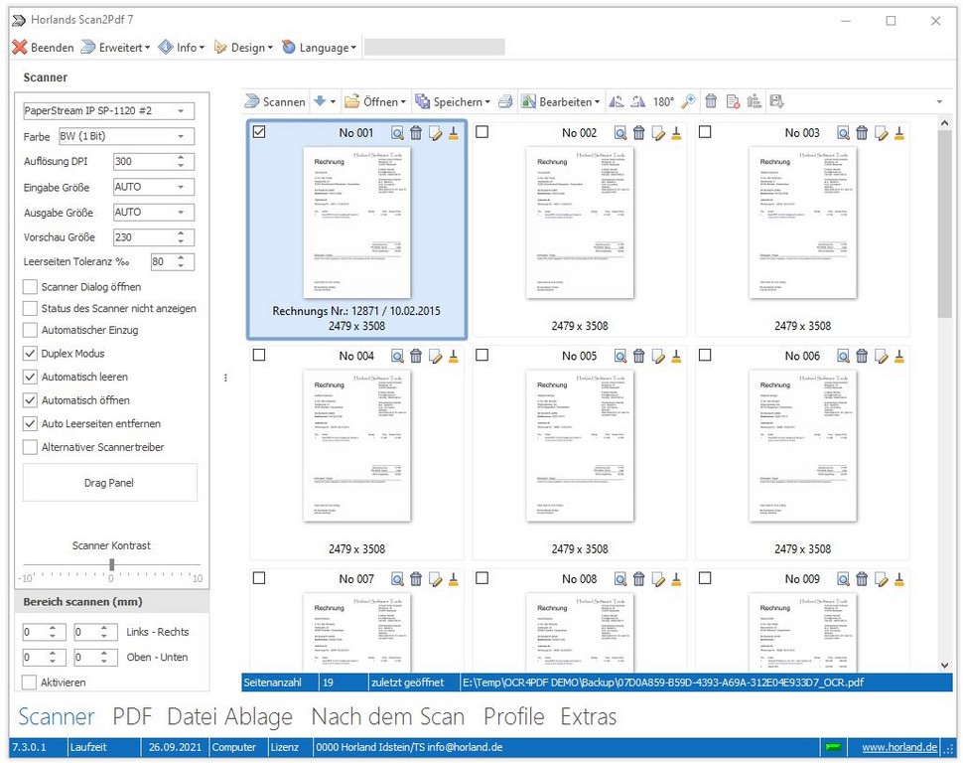This screenshot has height=763, width=963.
Task: Adjust the Scanner Kontrast slider
Action: coord(111,563)
